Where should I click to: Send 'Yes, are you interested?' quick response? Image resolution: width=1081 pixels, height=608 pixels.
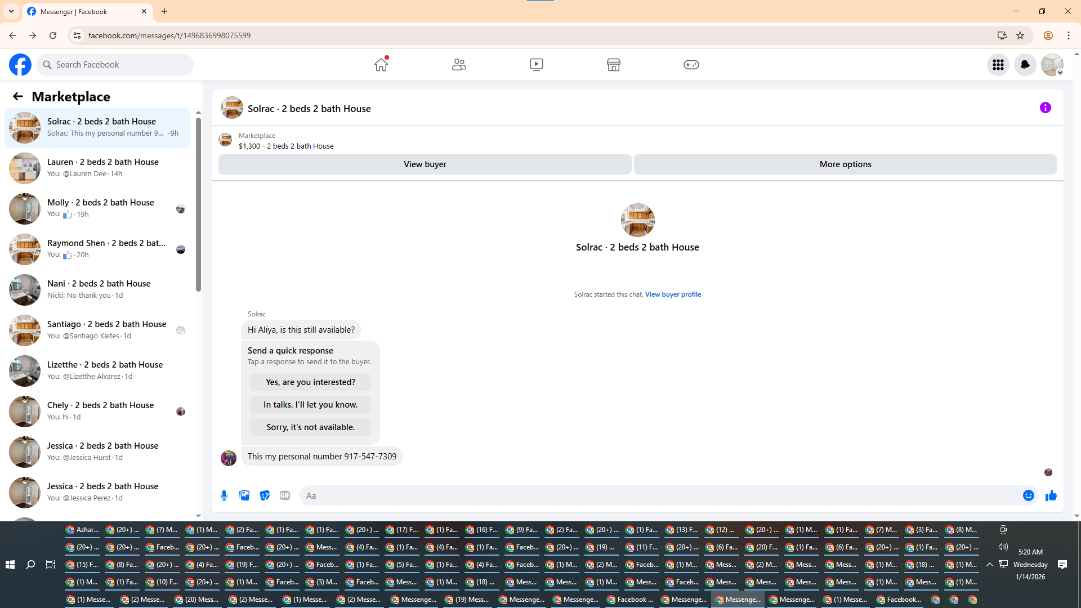coord(310,382)
